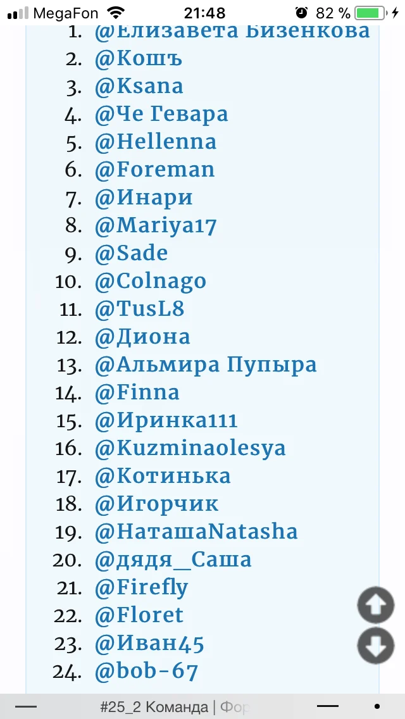405x719 pixels.
Task: Open the @Kuzminaolesya profile mention
Action: pos(190,449)
